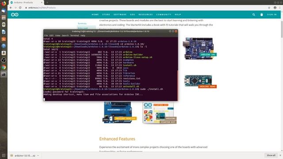This screenshot has height=159, width=283.
Task: Click the install.sh entry in the terminal listing
Action: click(x=130, y=65)
